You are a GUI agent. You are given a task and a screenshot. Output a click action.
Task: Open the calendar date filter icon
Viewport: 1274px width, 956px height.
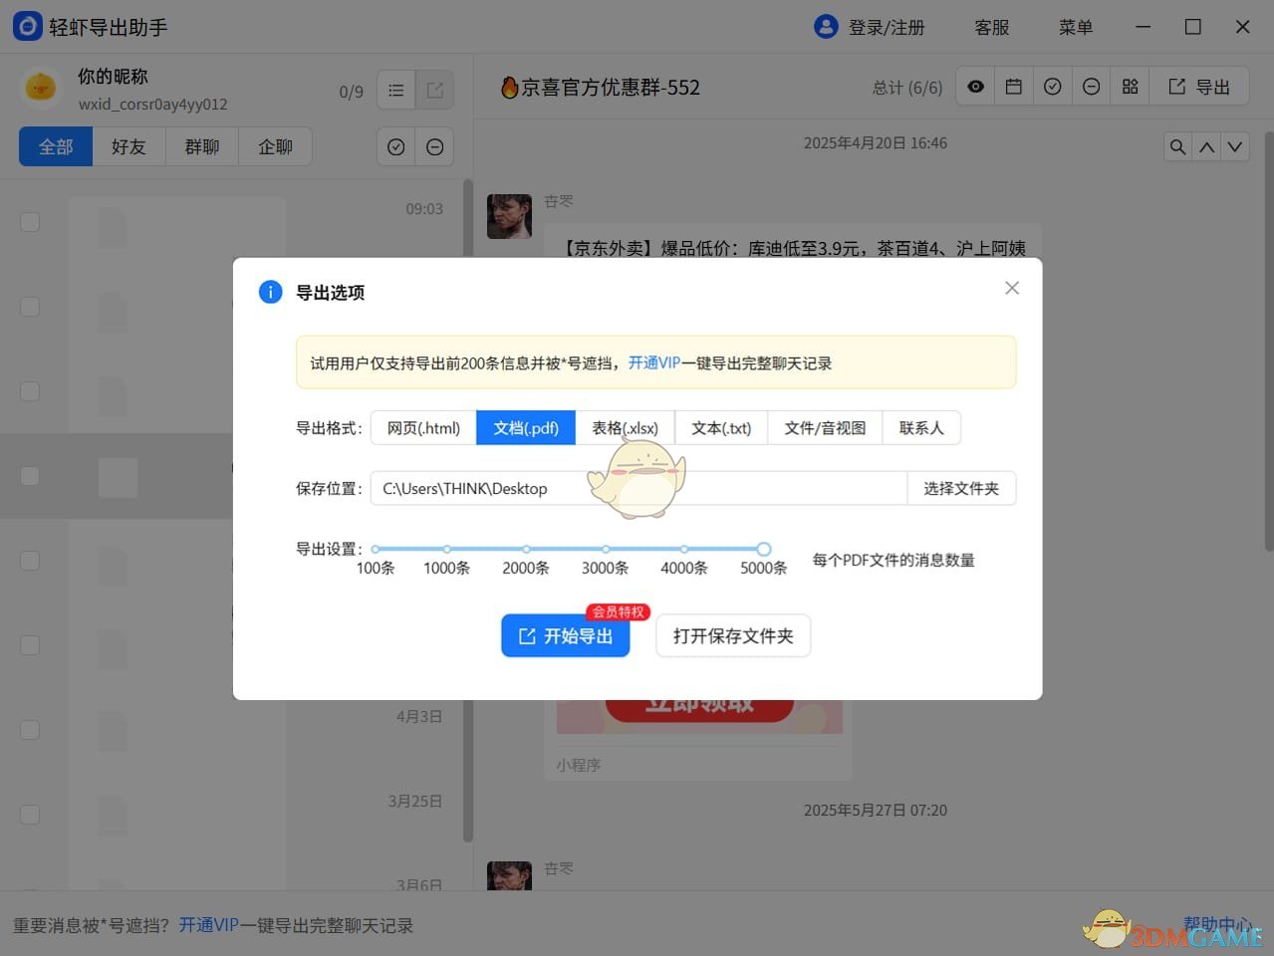click(1013, 86)
